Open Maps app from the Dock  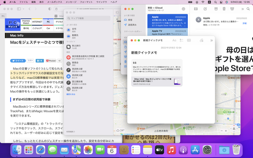click(76, 150)
